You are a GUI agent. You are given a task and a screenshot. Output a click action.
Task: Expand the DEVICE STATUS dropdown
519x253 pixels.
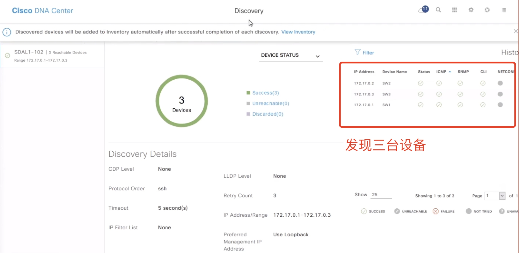(291, 55)
